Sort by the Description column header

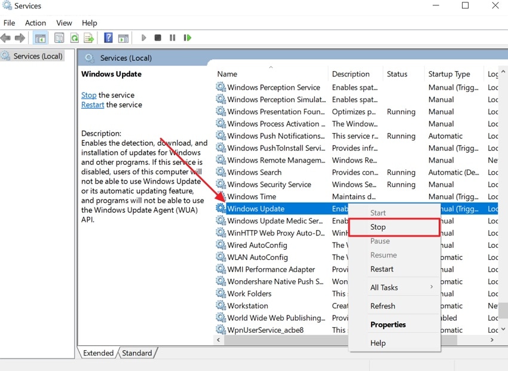(x=355, y=74)
